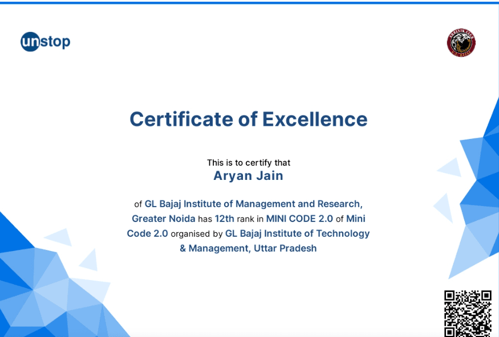Click "GL Bajaj Institute of Management and Research,"
This screenshot has width=499, height=337.
[x=254, y=204]
